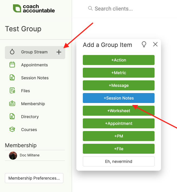177x192 pixels.
Task: Open Session Notes in the sidebar
Action: pyautogui.click(x=35, y=78)
